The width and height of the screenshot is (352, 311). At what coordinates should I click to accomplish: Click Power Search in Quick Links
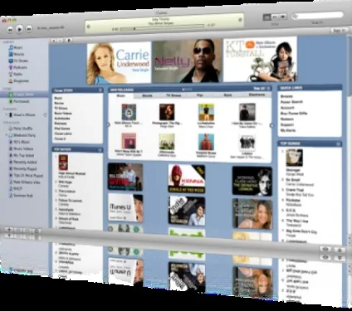point(291,102)
